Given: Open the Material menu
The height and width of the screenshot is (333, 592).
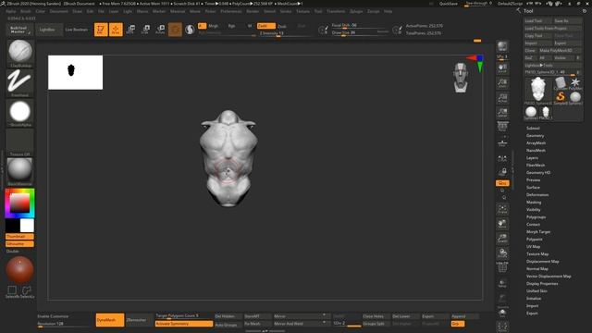Looking at the screenshot, I should 178,11.
